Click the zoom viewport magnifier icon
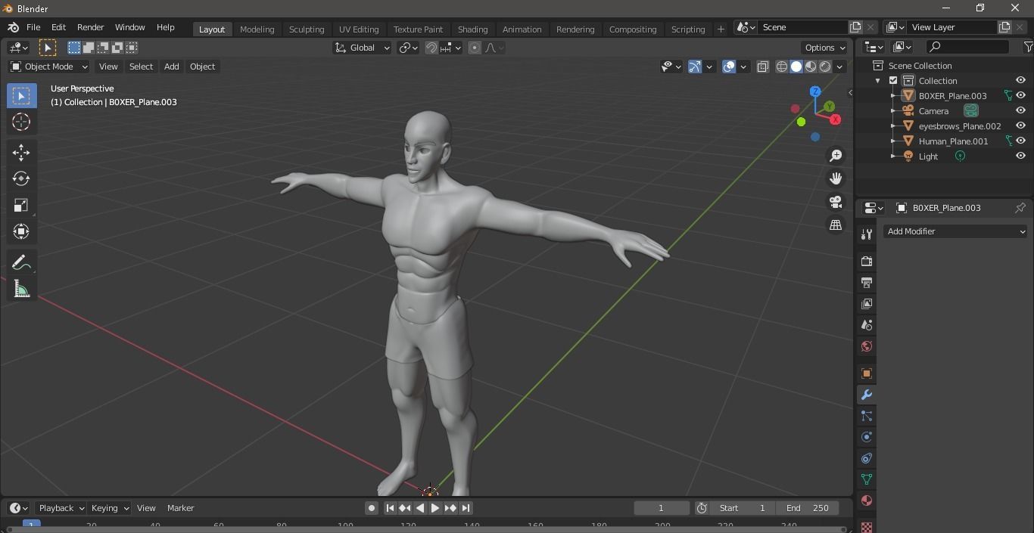The image size is (1034, 533). [x=836, y=156]
